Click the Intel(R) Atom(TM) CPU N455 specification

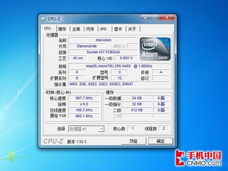point(119,66)
